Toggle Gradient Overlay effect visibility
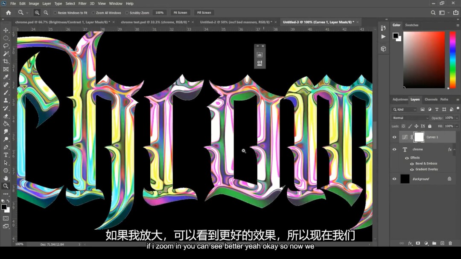 pyautogui.click(x=412, y=170)
